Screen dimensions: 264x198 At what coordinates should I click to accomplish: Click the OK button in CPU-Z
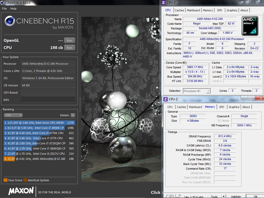(x=255, y=196)
